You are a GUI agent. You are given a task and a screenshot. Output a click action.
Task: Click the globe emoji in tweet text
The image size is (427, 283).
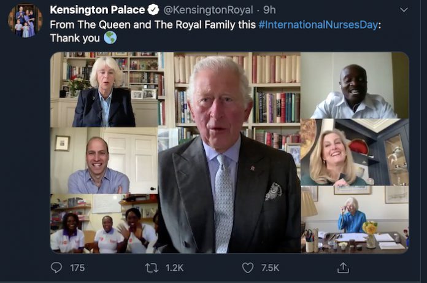pyautogui.click(x=110, y=37)
